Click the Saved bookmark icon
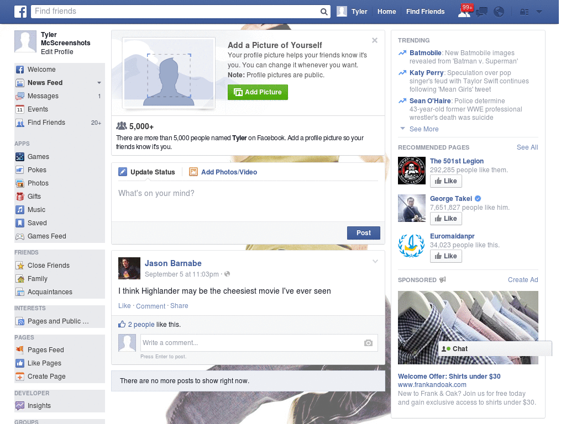This screenshot has width=566, height=424. 20,223
